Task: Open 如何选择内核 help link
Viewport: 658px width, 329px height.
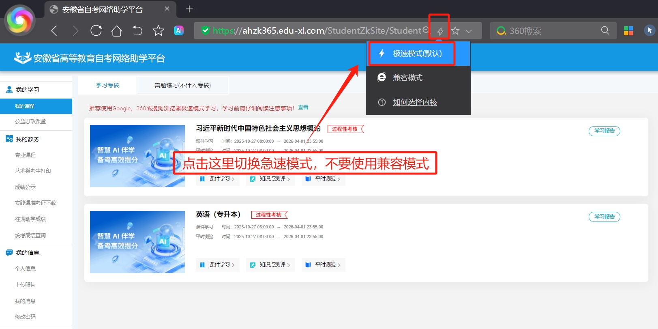Action: 415,102
